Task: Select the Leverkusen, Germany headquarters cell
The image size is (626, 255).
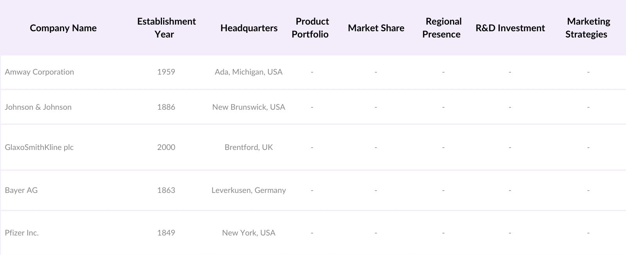Action: pos(249,190)
